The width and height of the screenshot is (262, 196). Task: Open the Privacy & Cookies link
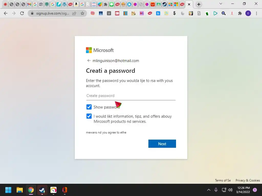(248, 180)
